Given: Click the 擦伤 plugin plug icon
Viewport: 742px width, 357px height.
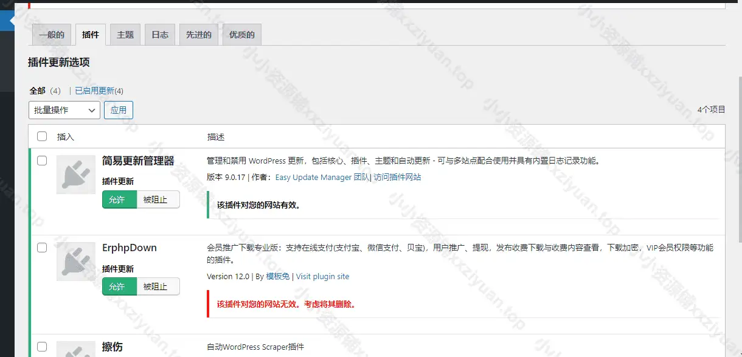Looking at the screenshot, I should point(76,349).
